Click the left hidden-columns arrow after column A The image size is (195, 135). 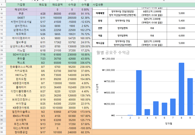point(35,1)
